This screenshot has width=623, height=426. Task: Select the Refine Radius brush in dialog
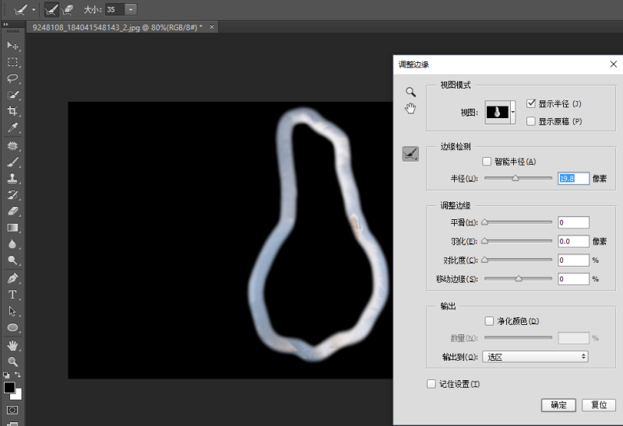[x=410, y=154]
